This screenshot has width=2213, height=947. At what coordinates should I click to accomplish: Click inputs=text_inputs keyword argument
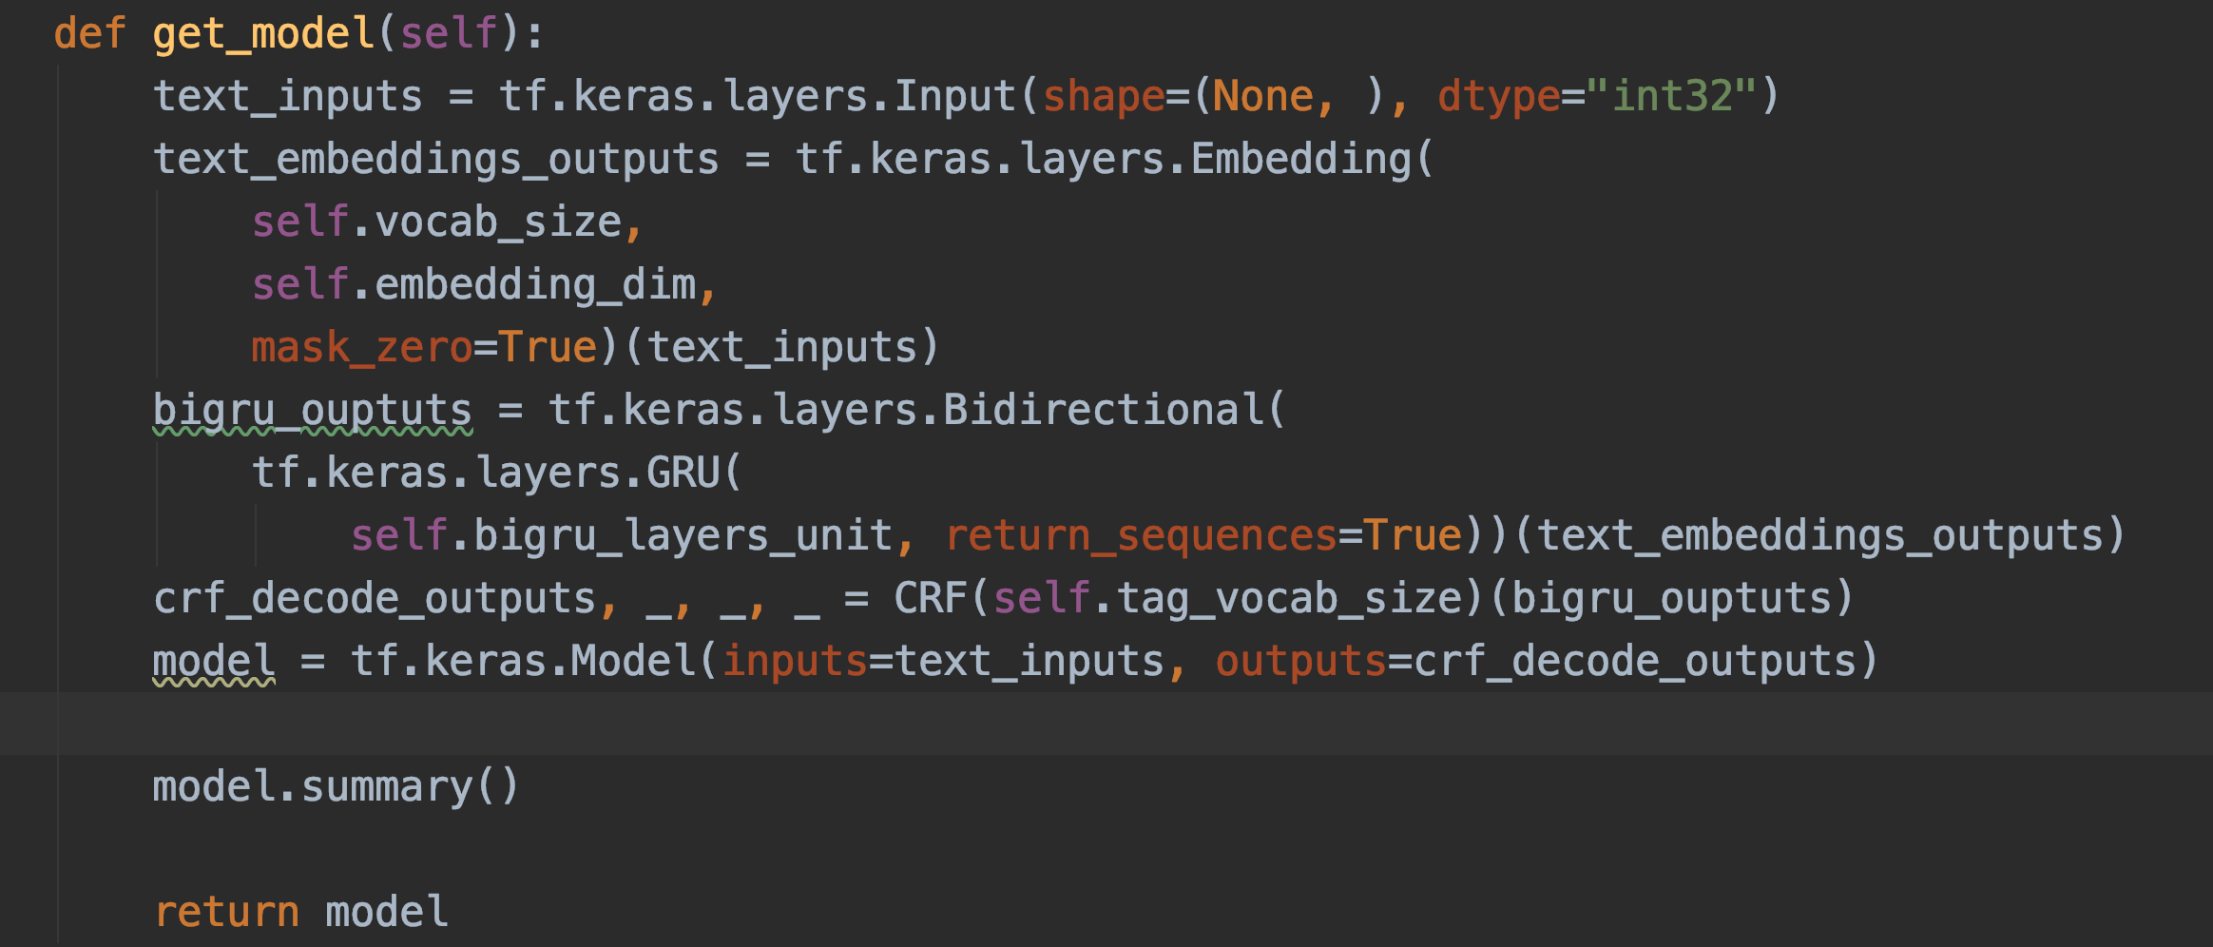(944, 662)
